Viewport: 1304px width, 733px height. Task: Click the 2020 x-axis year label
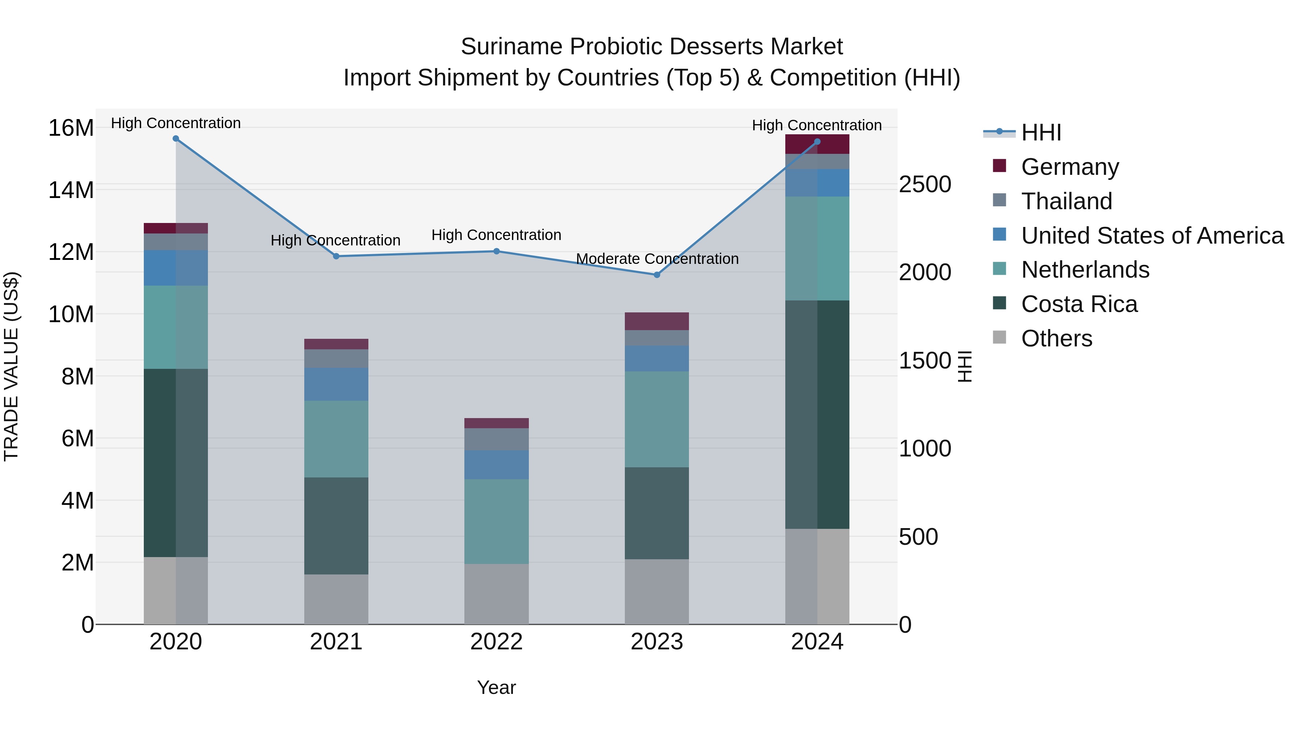coord(176,642)
